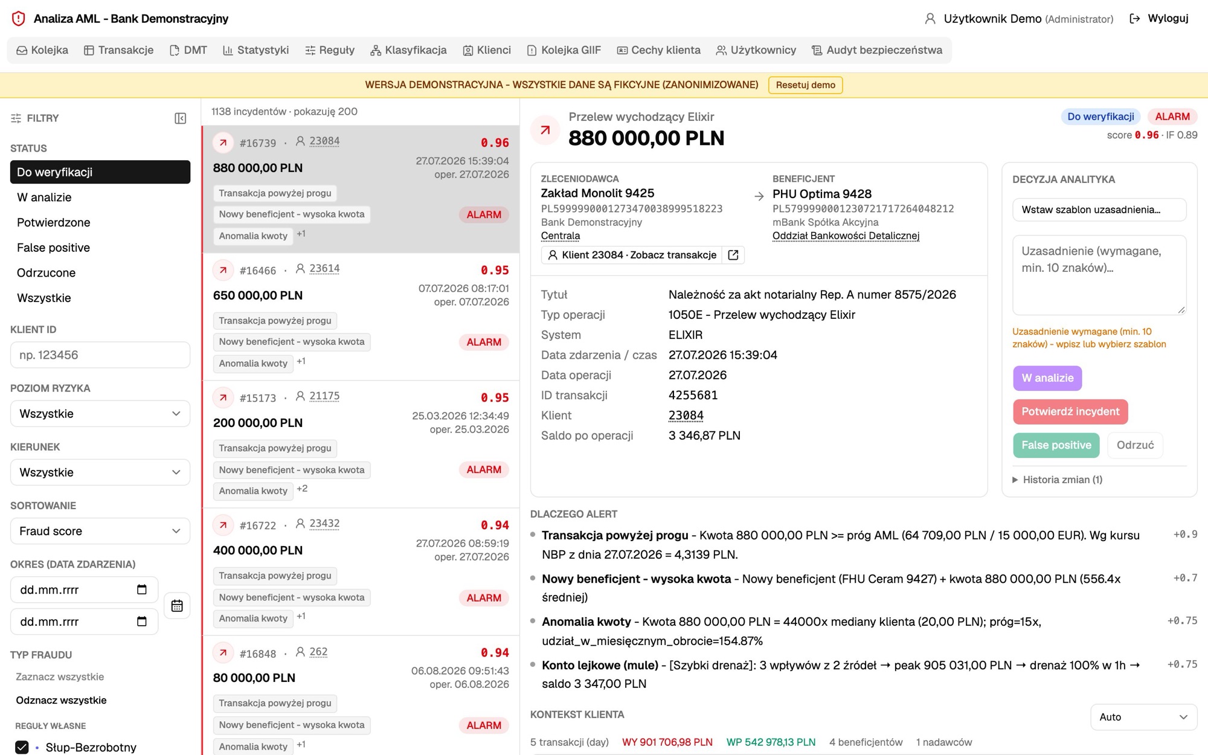The width and height of the screenshot is (1208, 755).
Task: Open the Sortowanie Fraud score dropdown
Action: (100, 531)
